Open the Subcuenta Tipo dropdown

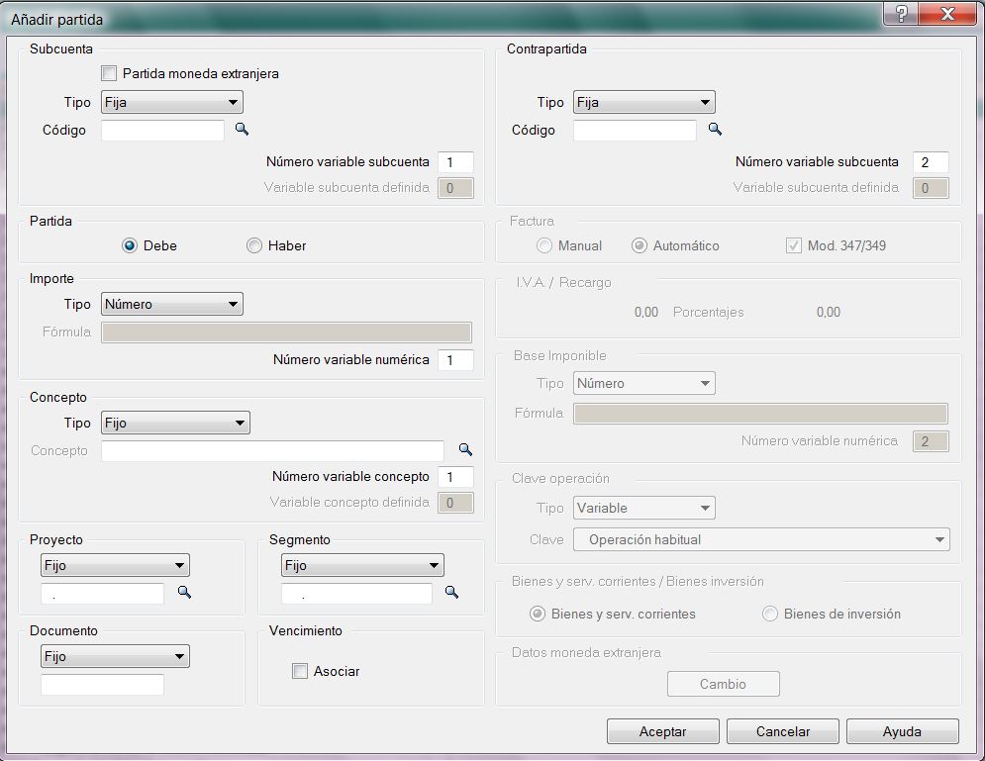pyautogui.click(x=172, y=102)
